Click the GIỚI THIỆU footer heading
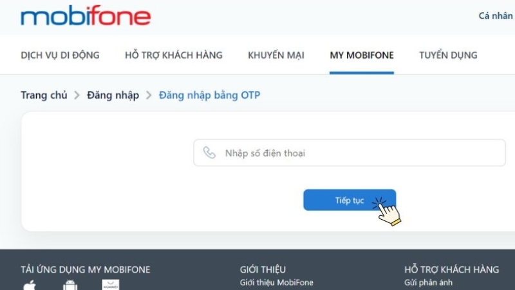 tap(263, 269)
